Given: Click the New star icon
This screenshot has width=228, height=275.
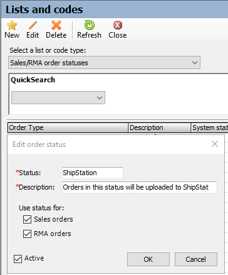Looking at the screenshot, I should (12, 25).
